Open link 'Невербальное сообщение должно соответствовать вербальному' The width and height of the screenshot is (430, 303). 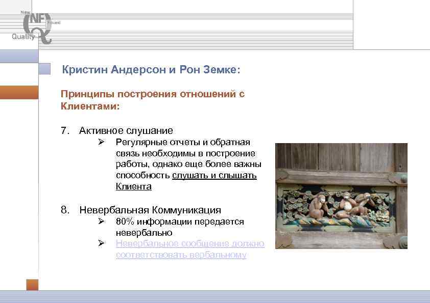[190, 249]
